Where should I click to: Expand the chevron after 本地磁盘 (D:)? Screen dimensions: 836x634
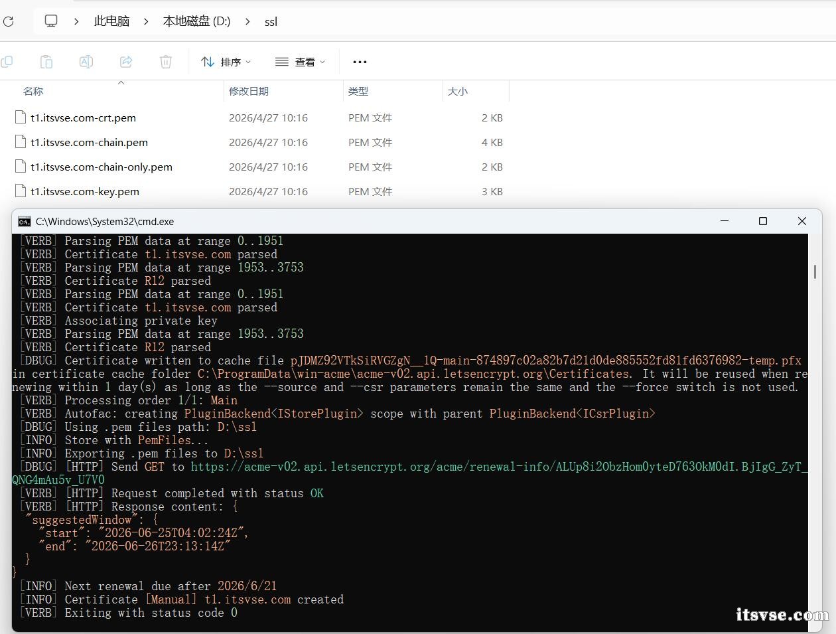(x=247, y=21)
